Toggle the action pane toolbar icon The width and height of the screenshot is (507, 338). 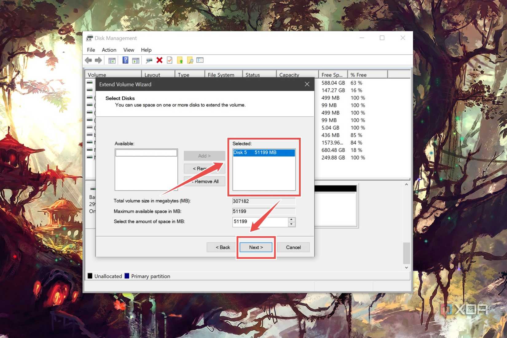pos(136,60)
